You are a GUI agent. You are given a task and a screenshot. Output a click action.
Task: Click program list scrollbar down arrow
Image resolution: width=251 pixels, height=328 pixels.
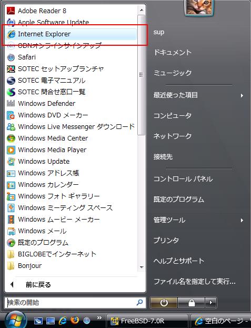click(x=142, y=267)
